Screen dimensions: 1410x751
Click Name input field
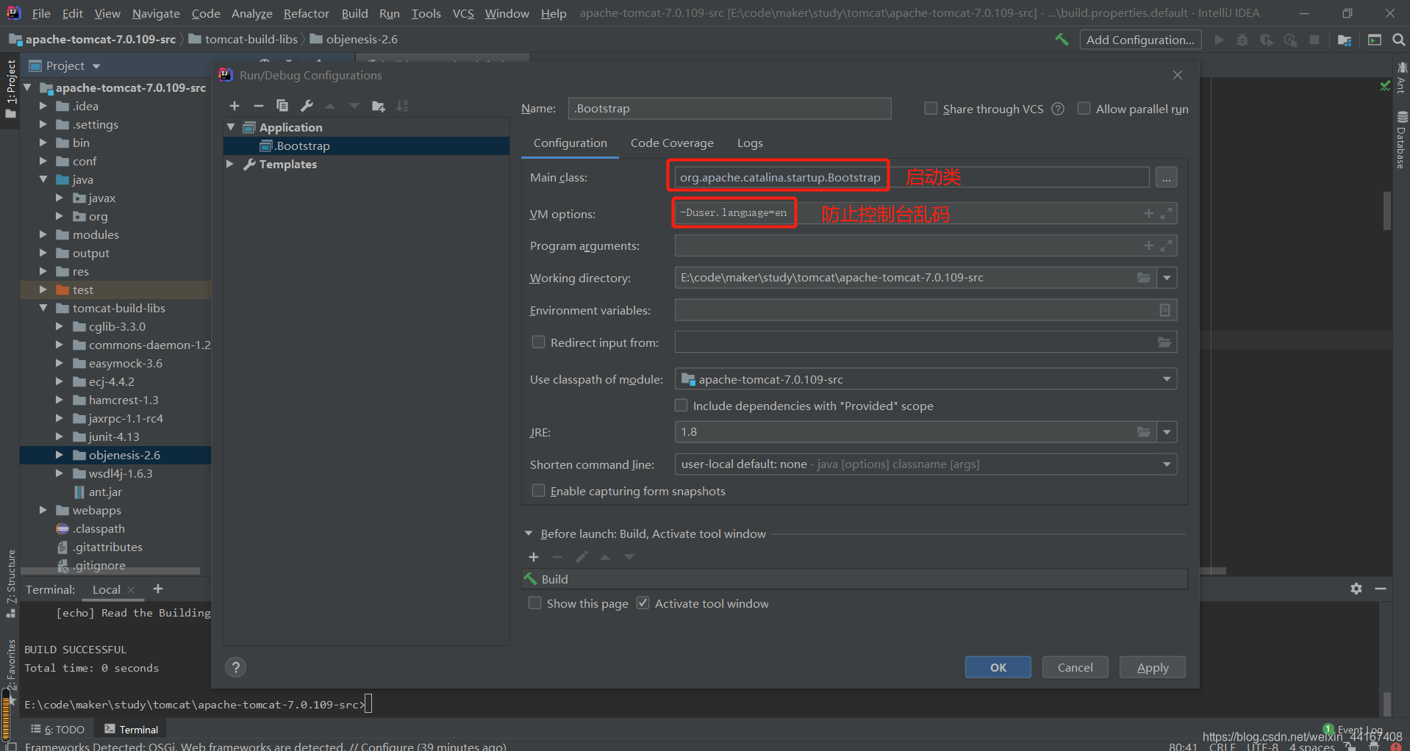point(729,109)
